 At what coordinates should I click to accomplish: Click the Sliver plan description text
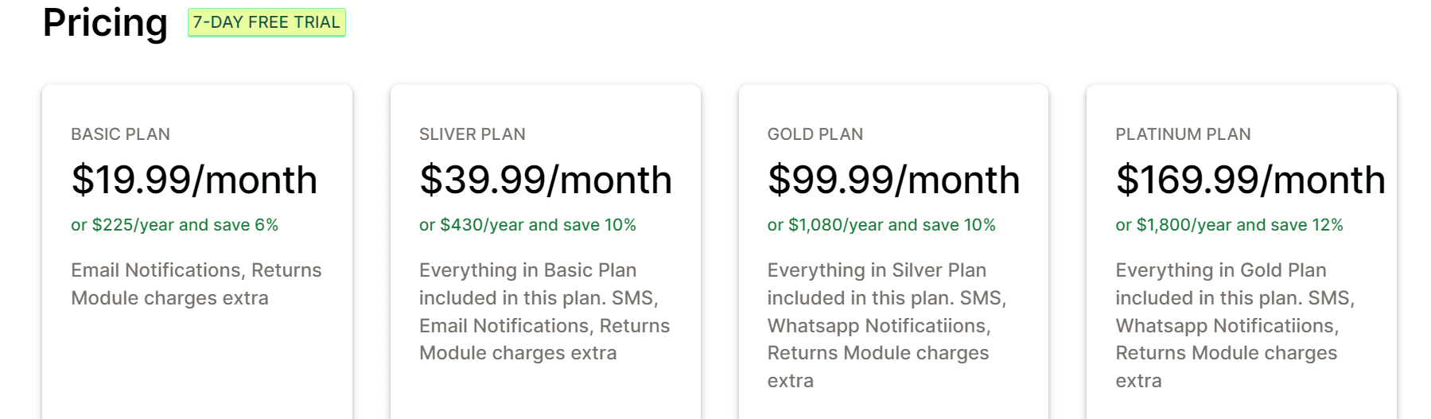(545, 312)
